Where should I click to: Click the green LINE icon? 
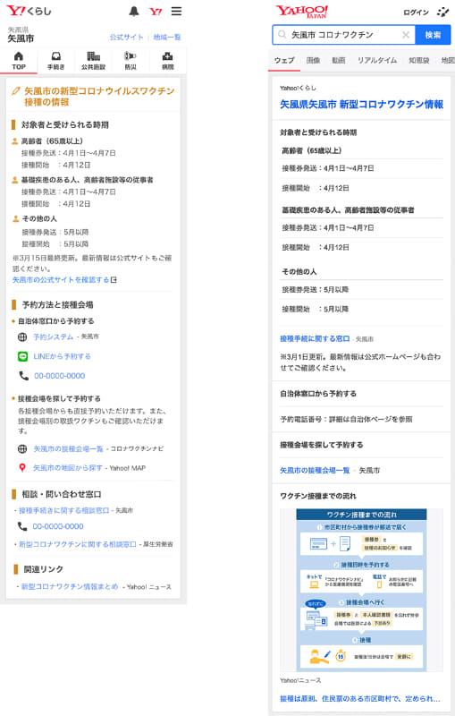point(22,356)
